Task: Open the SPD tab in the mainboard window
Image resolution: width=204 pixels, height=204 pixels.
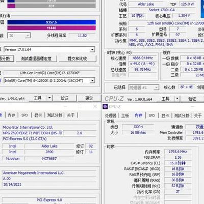Action: click(24, 115)
